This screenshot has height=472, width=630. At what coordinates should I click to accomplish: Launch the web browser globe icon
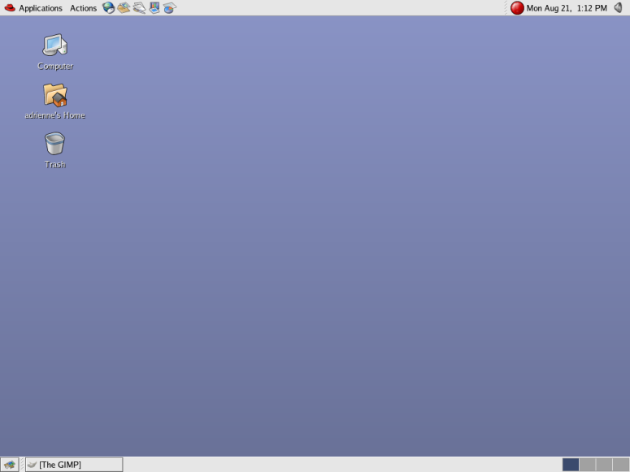tap(108, 8)
